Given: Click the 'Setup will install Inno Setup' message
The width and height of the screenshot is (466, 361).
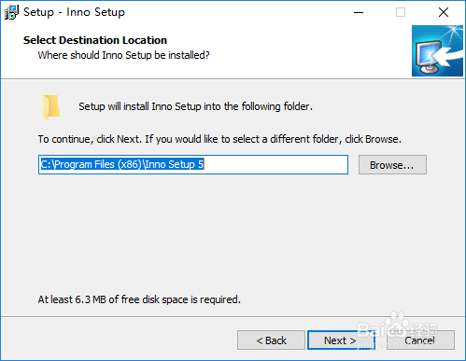Looking at the screenshot, I should pyautogui.click(x=195, y=106).
